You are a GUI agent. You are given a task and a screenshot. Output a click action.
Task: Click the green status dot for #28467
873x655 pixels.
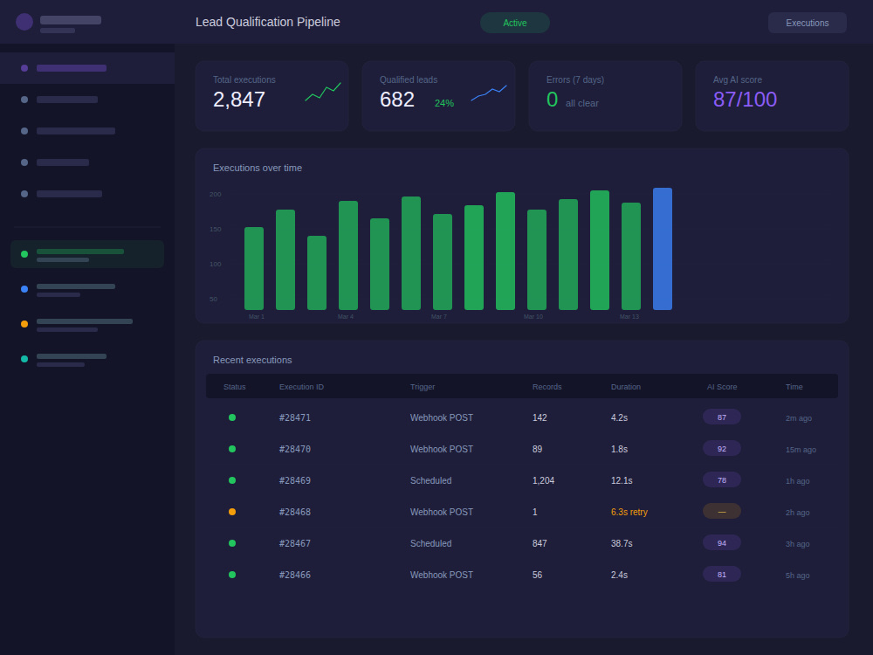coord(232,543)
